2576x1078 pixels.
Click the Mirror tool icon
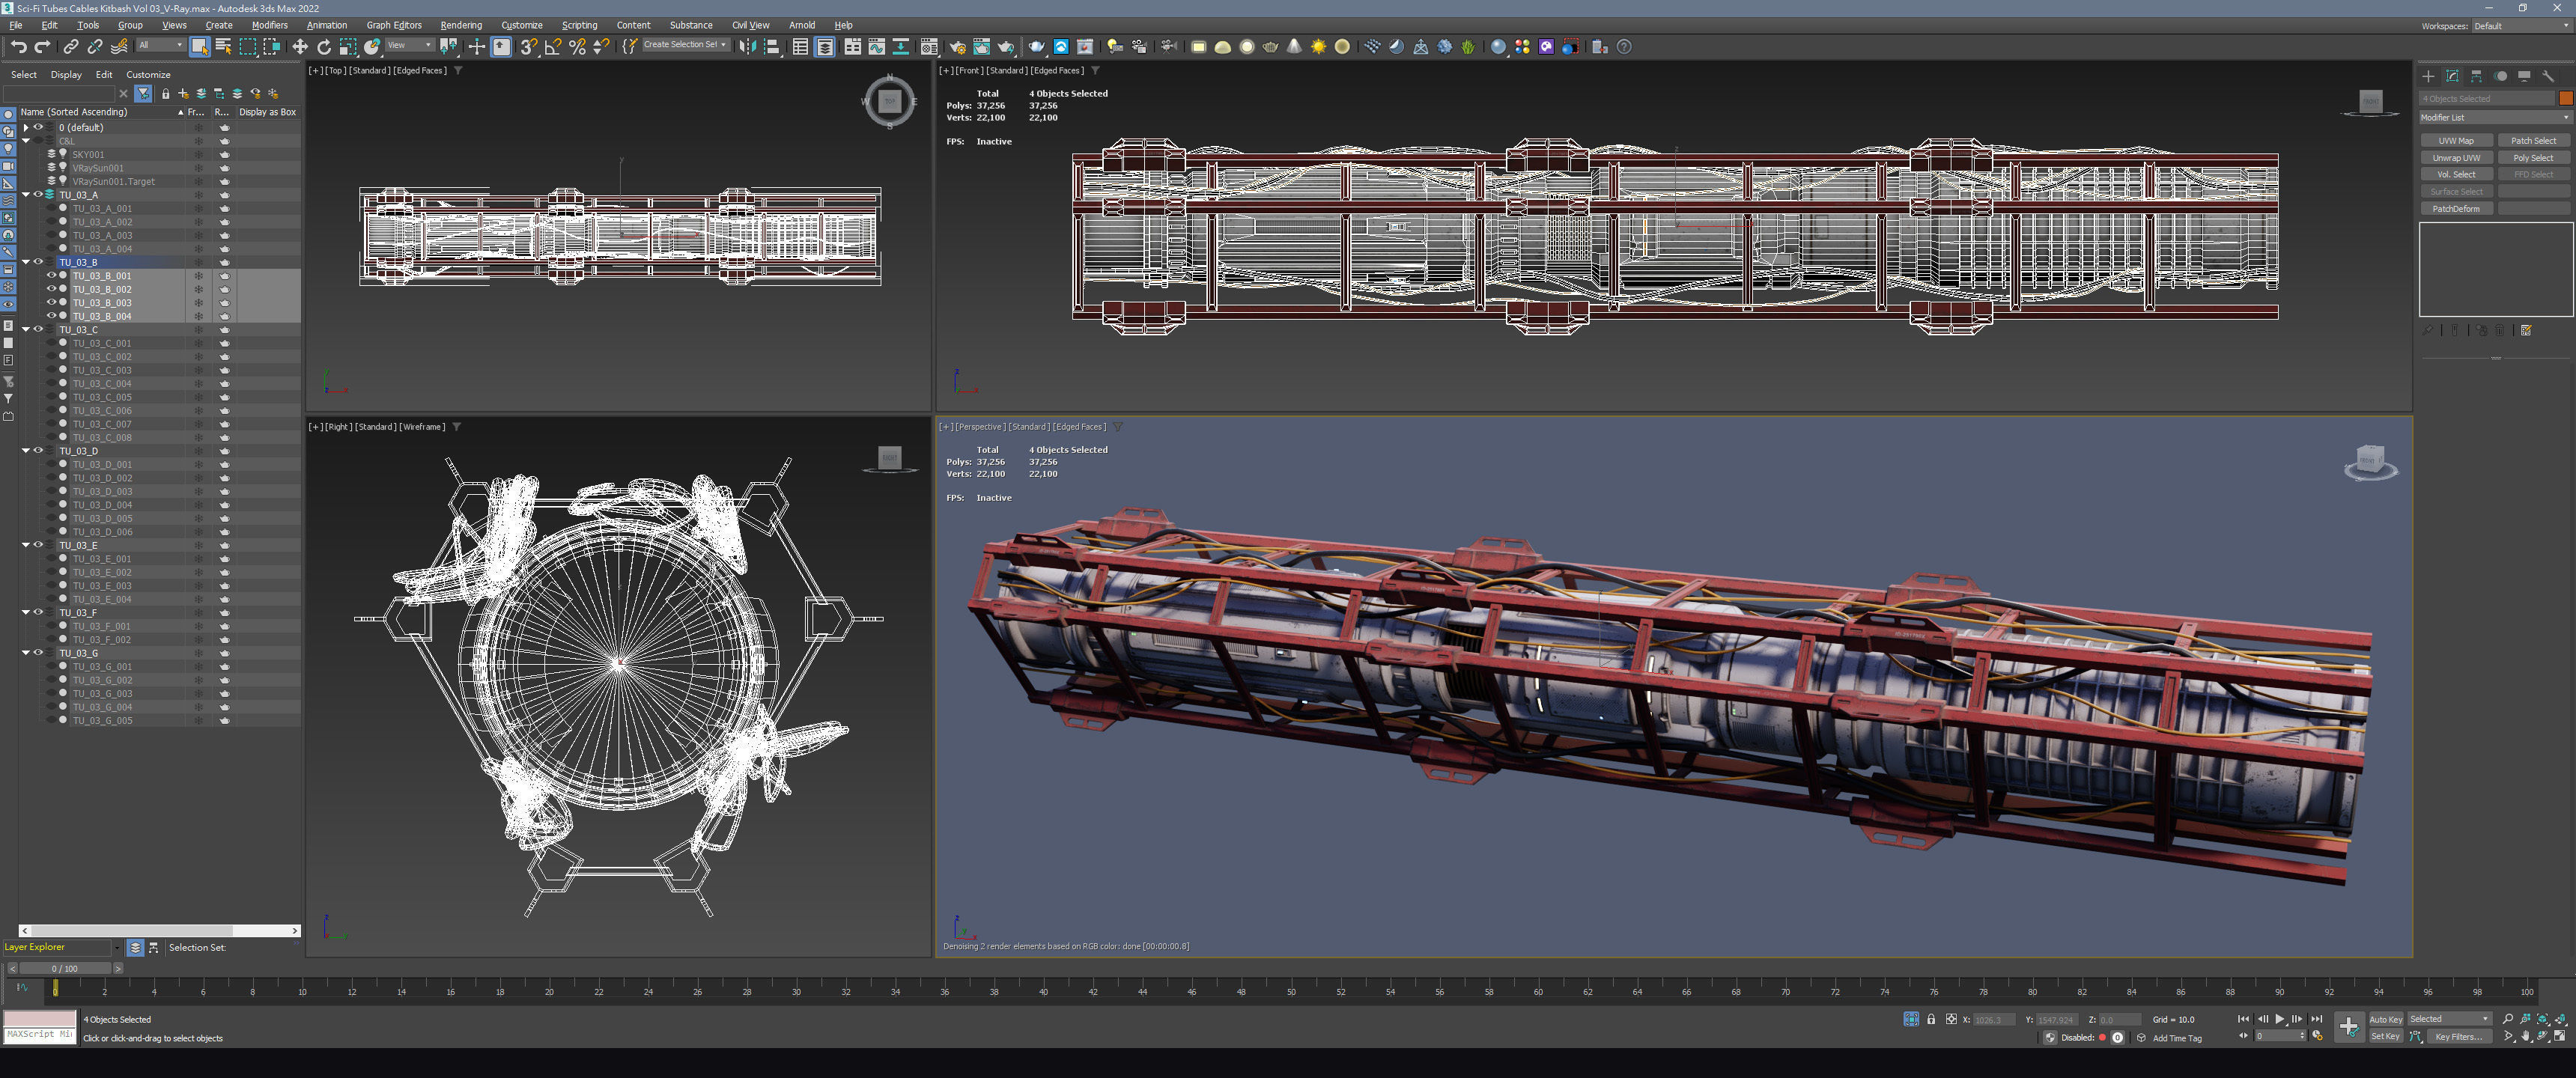point(747,47)
